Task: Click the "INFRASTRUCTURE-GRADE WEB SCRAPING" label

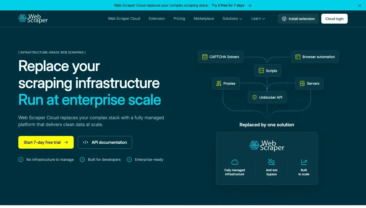Action: coord(52,53)
